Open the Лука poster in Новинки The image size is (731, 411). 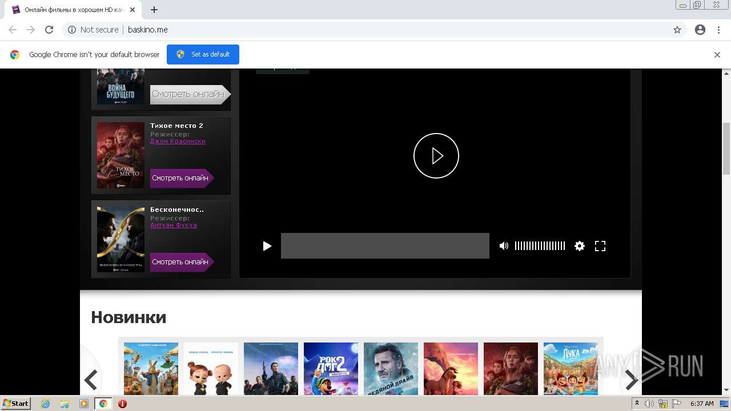(571, 368)
